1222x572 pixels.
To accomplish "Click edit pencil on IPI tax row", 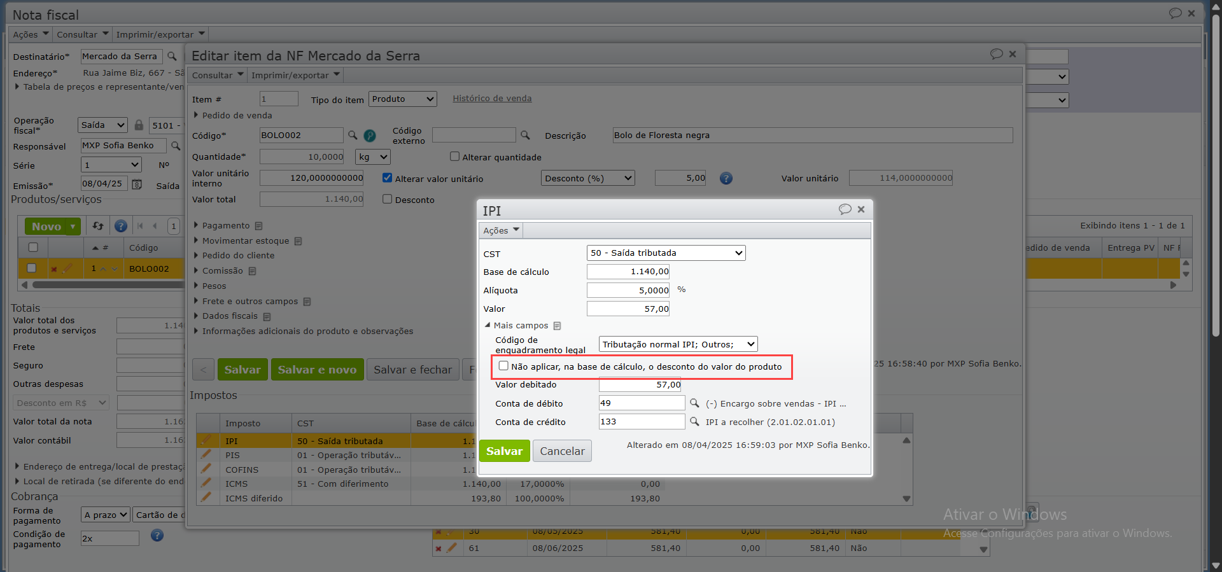I will click(206, 440).
